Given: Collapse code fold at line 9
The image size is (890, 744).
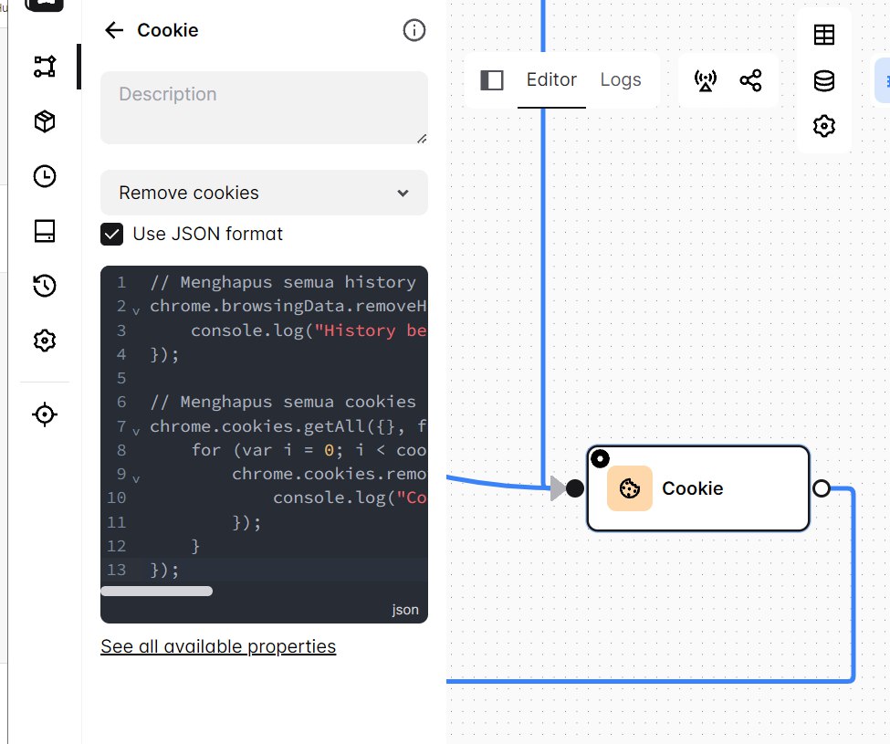Looking at the screenshot, I should pyautogui.click(x=136, y=479).
